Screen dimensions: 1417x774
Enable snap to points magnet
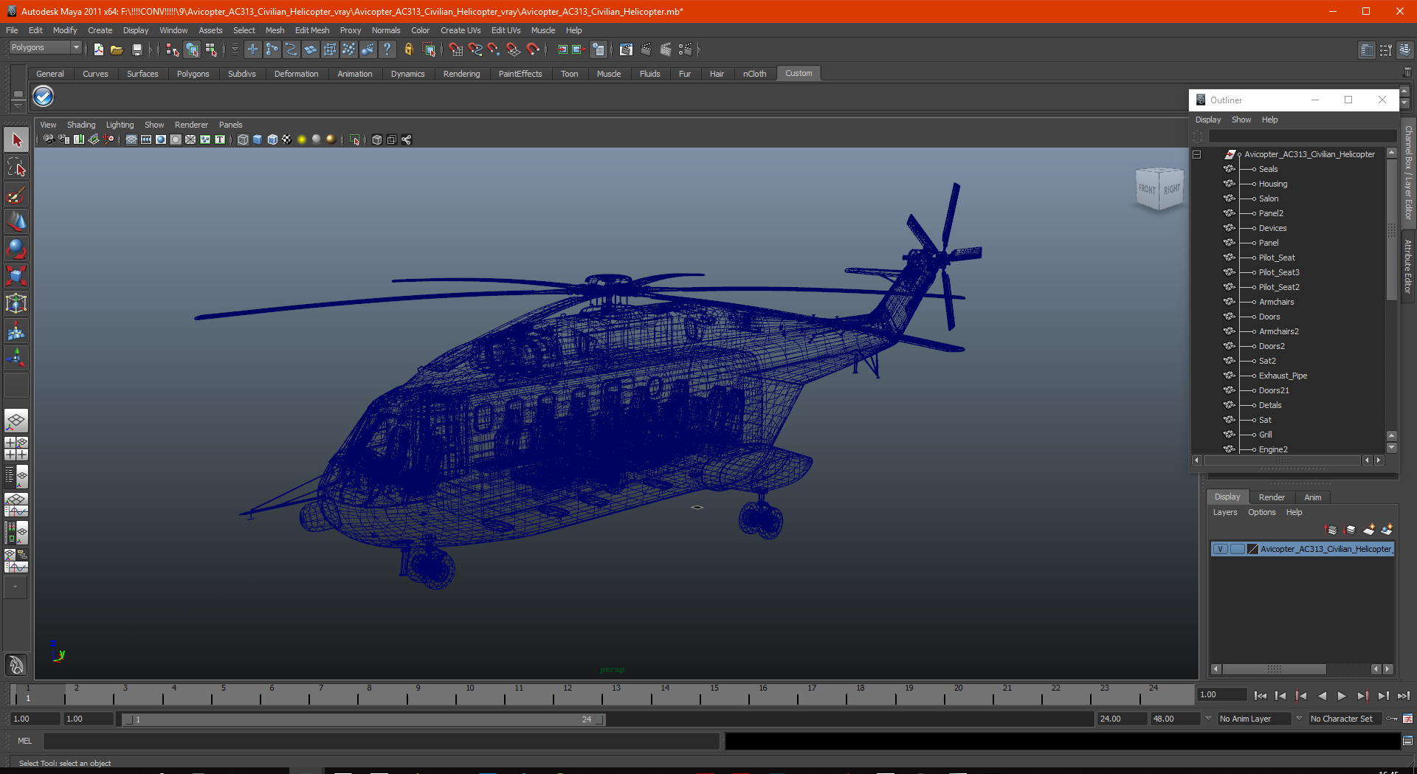(494, 49)
